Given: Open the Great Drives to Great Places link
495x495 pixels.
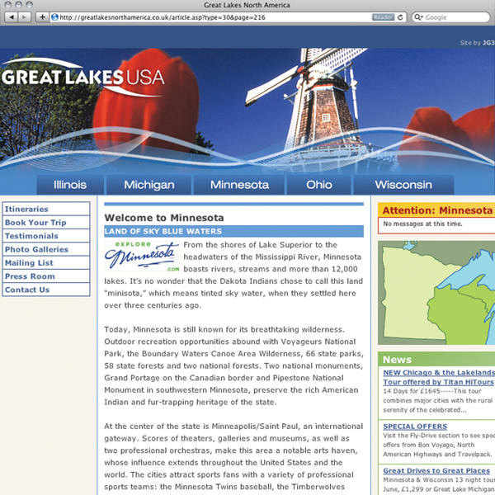Looking at the screenshot, I should pos(436,471).
